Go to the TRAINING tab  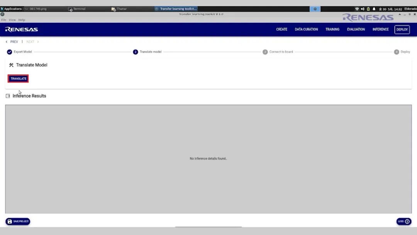coord(332,29)
